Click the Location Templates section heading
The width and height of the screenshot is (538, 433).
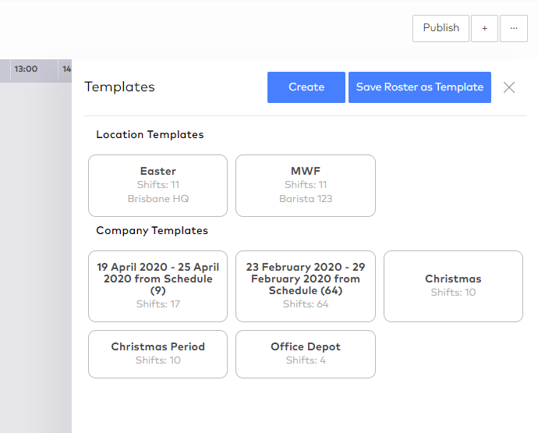150,135
